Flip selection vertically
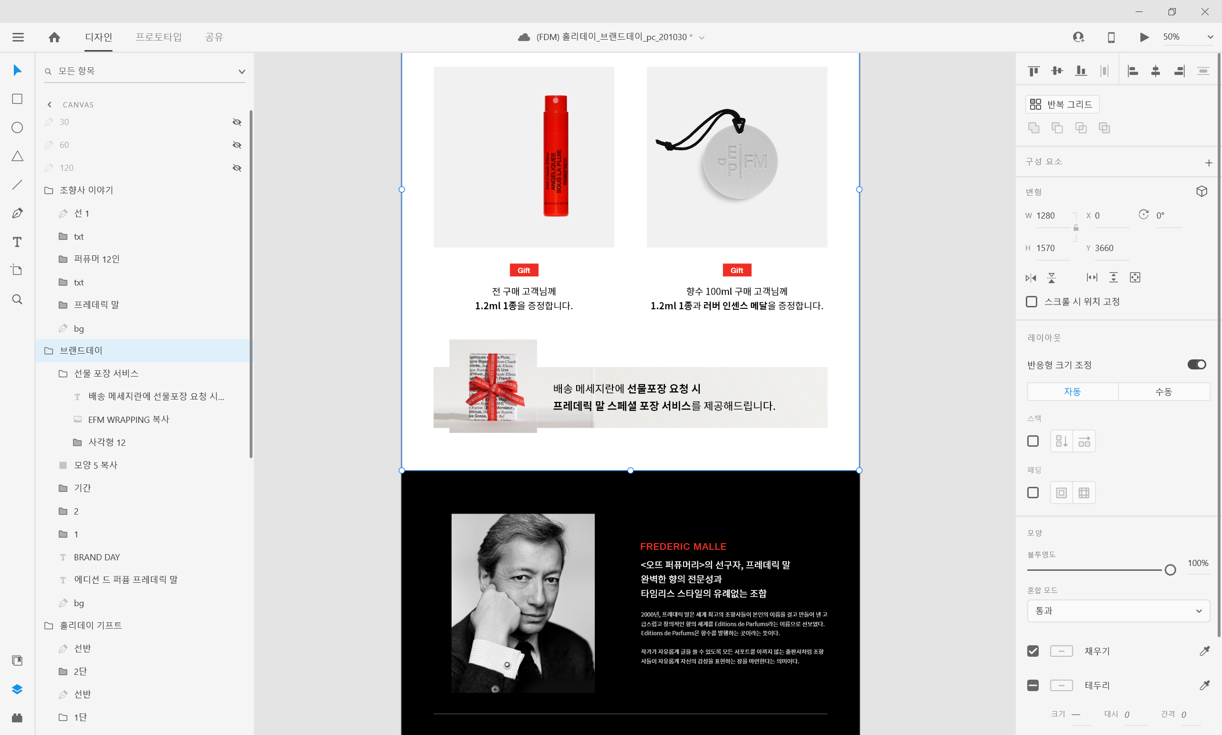The height and width of the screenshot is (735, 1222). coord(1052,278)
